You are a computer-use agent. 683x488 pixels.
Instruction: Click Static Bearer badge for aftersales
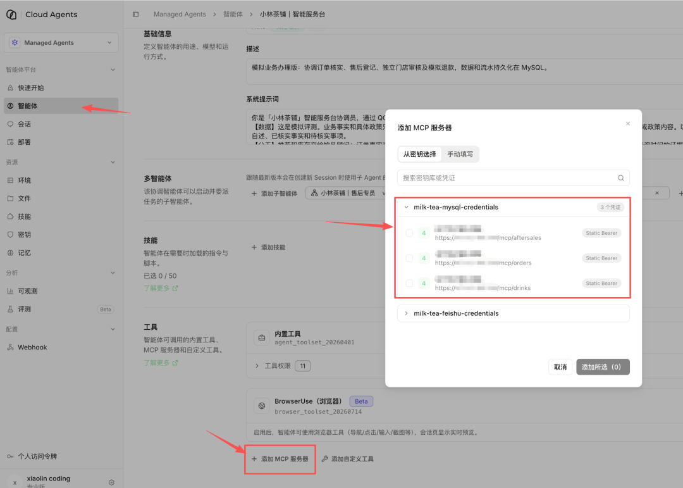pos(601,233)
